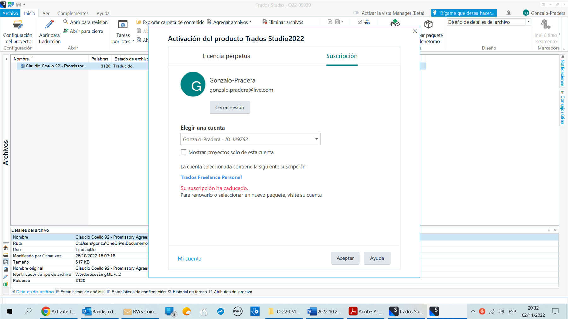Switch to the Projects view icon
The height and width of the screenshot is (319, 568).
(x=6, y=255)
